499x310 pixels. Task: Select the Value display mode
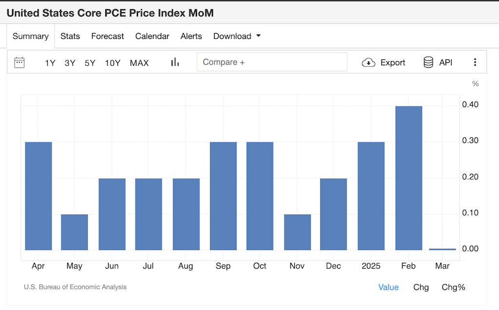388,287
